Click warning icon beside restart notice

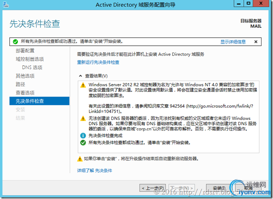click(x=80, y=159)
